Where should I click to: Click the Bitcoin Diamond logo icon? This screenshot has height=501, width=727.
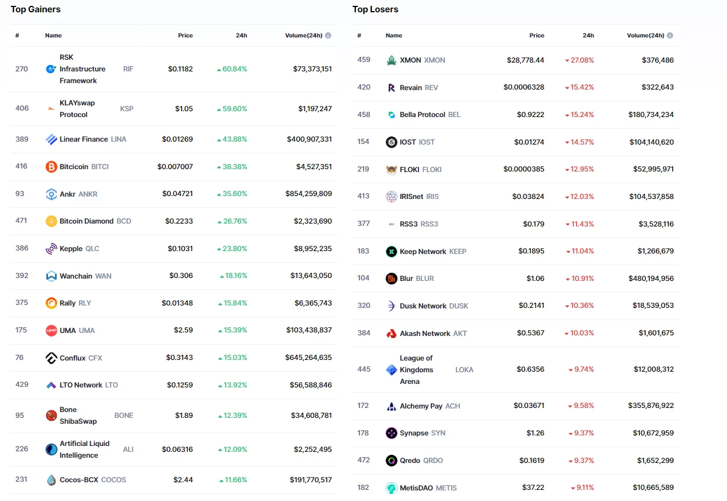click(52, 221)
